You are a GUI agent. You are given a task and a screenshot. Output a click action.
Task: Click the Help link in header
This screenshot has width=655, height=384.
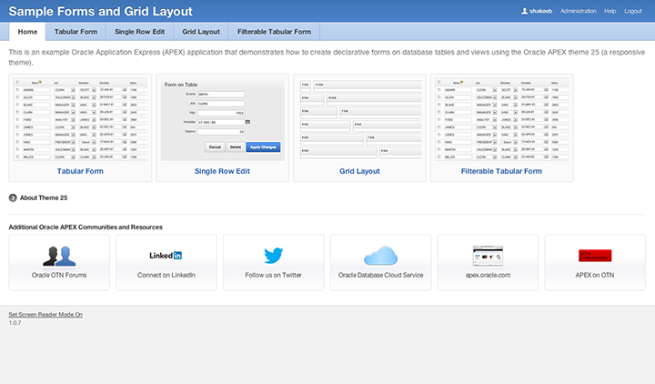610,11
